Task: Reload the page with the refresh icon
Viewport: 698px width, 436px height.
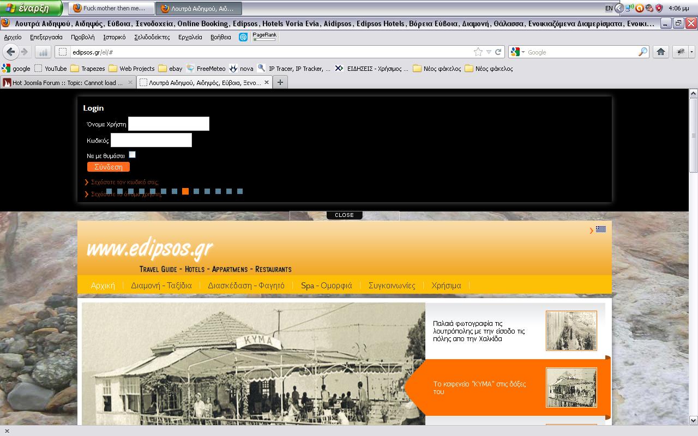Action: pyautogui.click(x=498, y=52)
